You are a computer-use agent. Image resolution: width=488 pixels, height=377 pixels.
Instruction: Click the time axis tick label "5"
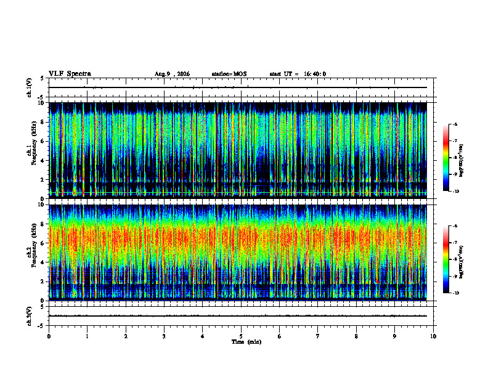[x=241, y=336]
